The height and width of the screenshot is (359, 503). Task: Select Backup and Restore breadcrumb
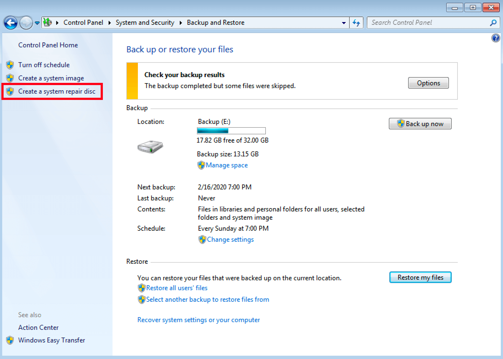[x=216, y=23]
